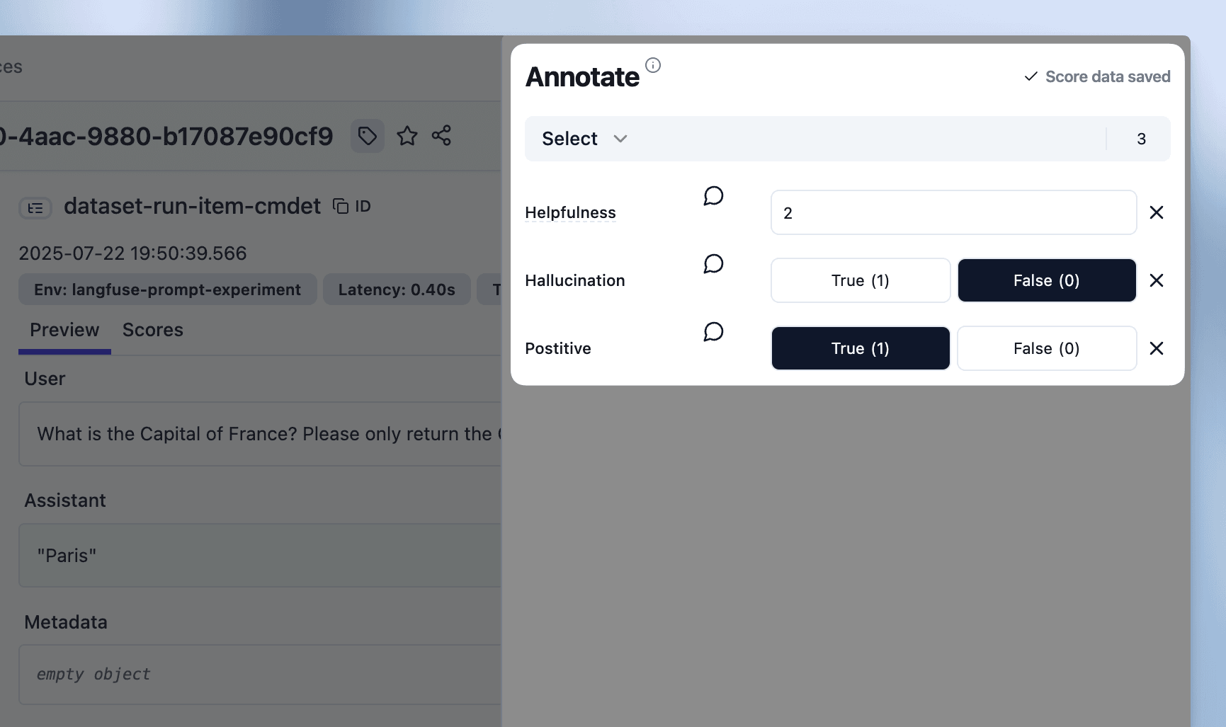Edit the Helpfulness value field
The image size is (1226, 727).
pyautogui.click(x=953, y=212)
